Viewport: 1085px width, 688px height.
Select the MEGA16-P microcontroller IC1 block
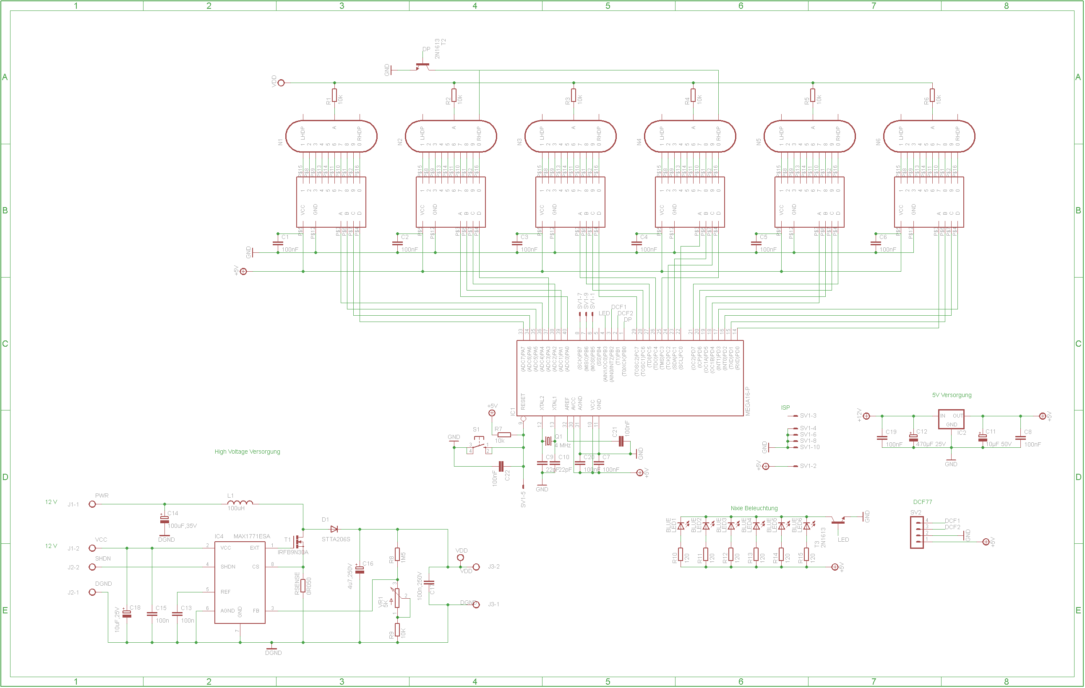click(x=630, y=378)
